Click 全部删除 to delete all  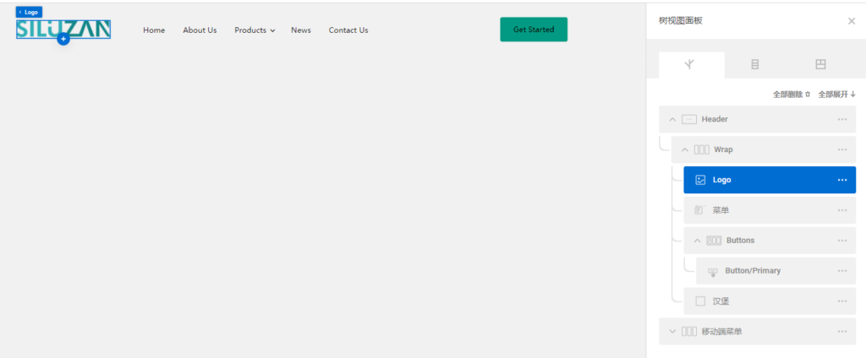point(791,95)
